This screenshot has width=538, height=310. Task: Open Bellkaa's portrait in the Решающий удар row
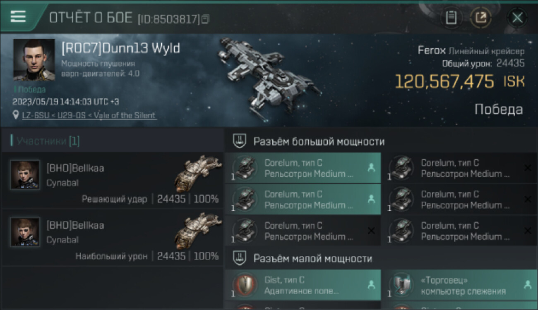click(25, 175)
